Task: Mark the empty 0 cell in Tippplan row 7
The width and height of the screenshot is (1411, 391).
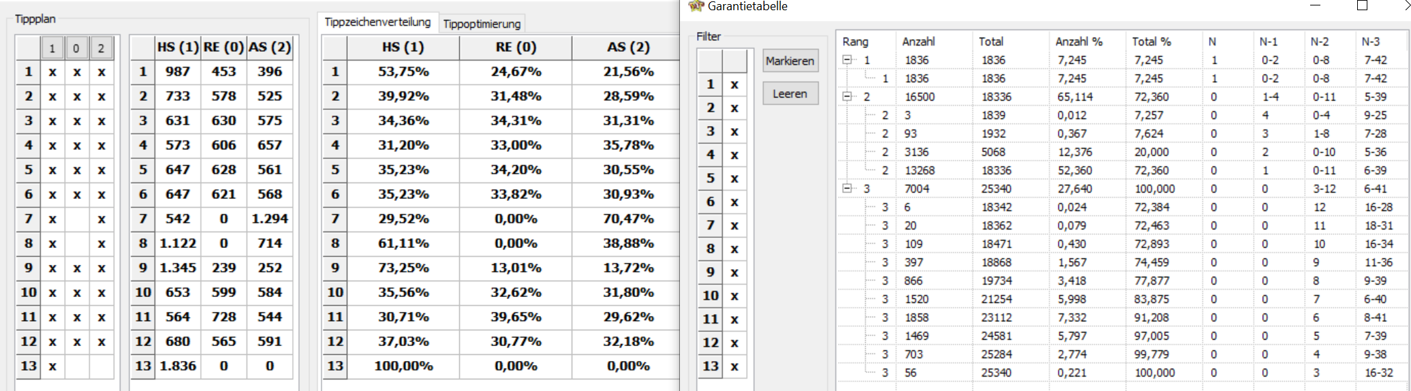Action: [76, 219]
